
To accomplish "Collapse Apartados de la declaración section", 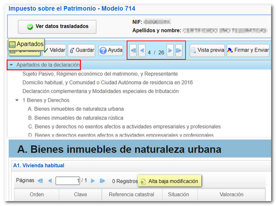I will pos(11,65).
